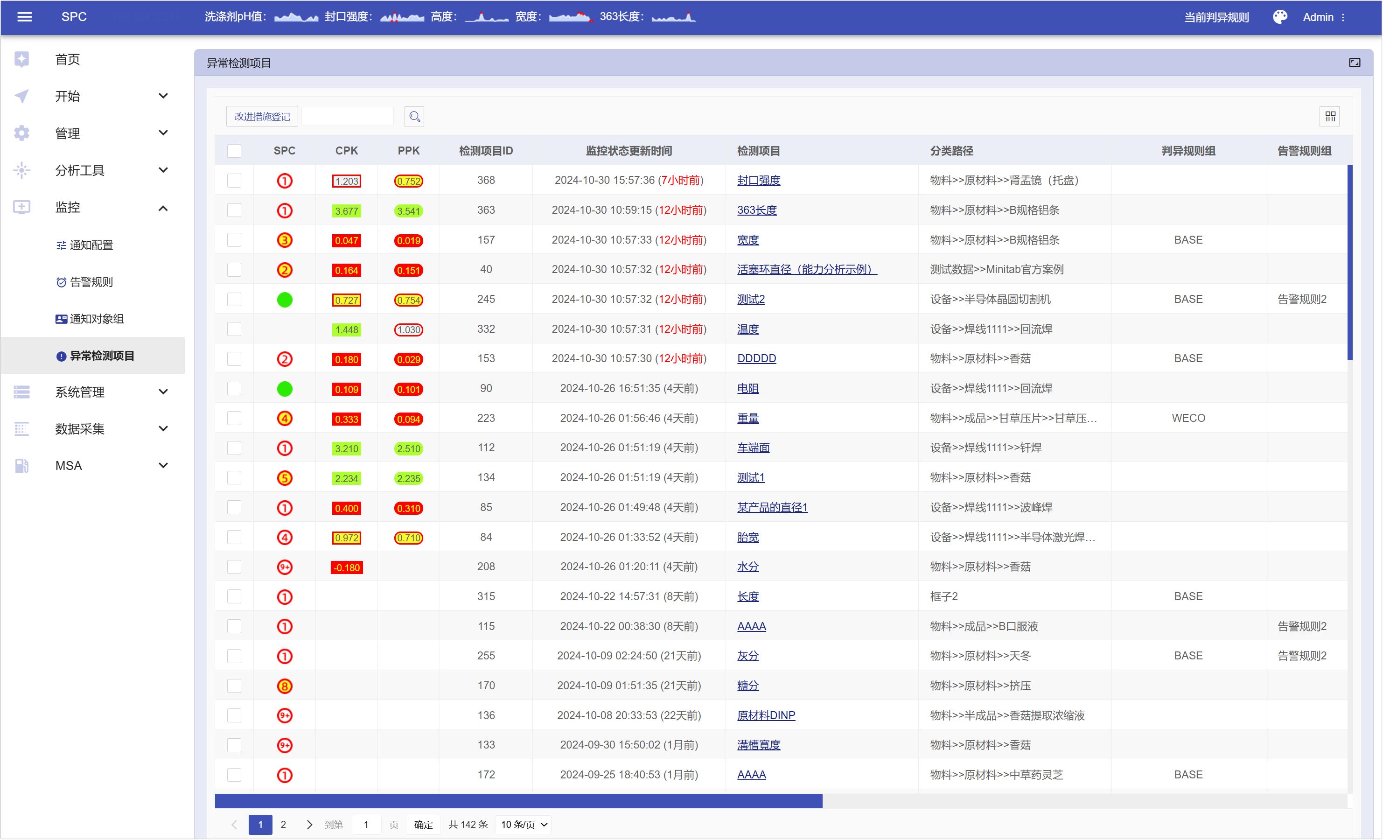Screen dimensions: 1383x840
Task: Click green SPC dot in 测试2 row
Action: pos(285,300)
